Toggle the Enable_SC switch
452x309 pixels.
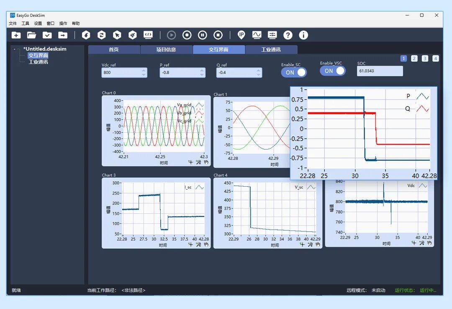(294, 72)
